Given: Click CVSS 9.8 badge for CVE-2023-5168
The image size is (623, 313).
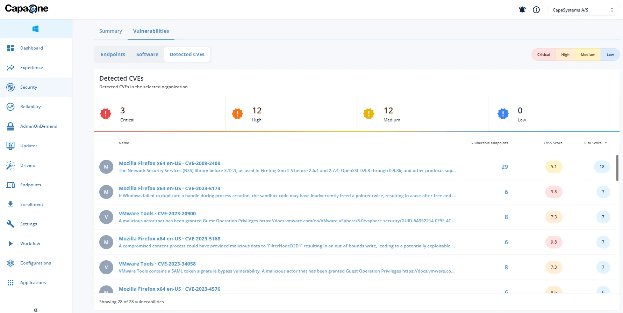Looking at the screenshot, I should coord(554,242).
